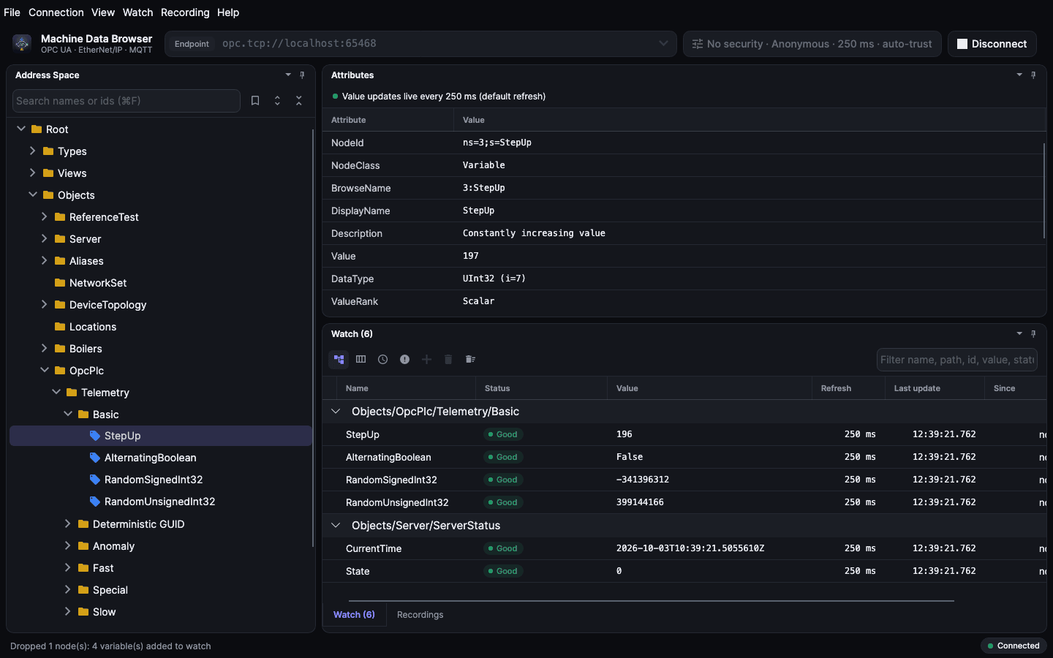Click the AlternatingBoolean tag icon in tree
This screenshot has height=658, width=1053.
click(x=95, y=458)
